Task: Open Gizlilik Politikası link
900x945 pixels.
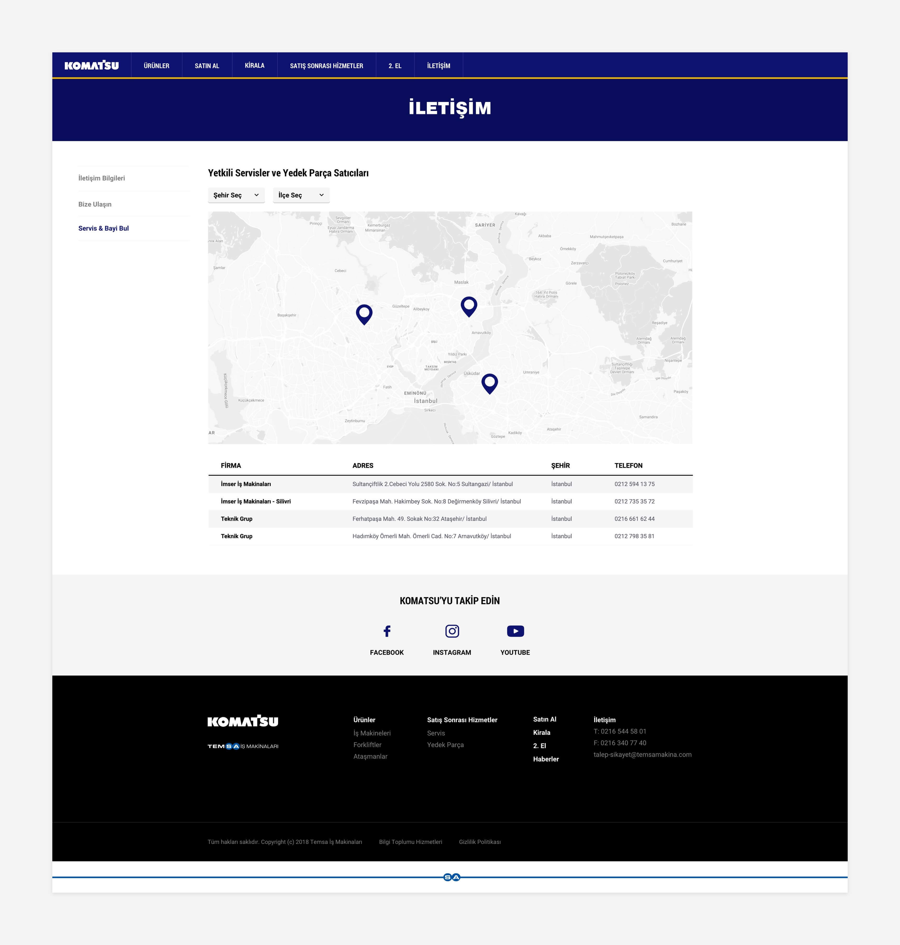Action: pos(480,841)
